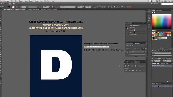Toggle visibility of Layer 1
Image resolution: width=173 pixels, height=97 pixels.
tap(152, 86)
